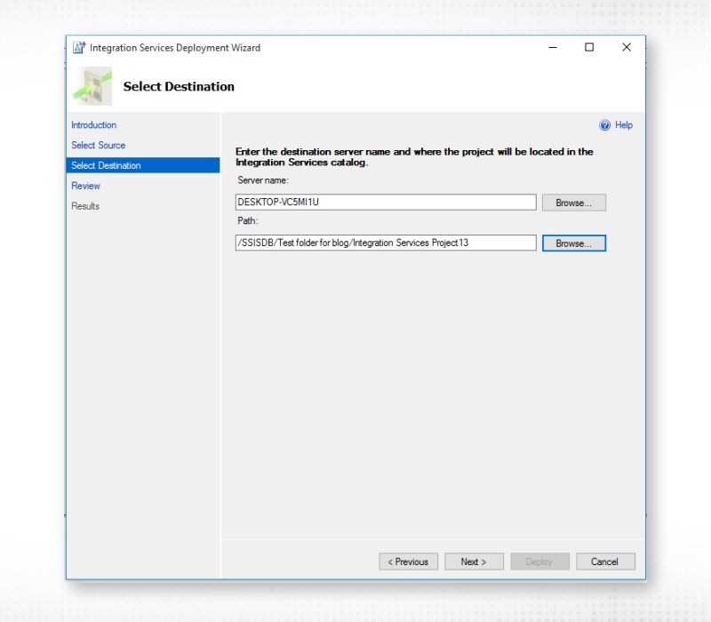Screen dimensions: 711x622
Task: Jump to the Review step
Action: (85, 186)
